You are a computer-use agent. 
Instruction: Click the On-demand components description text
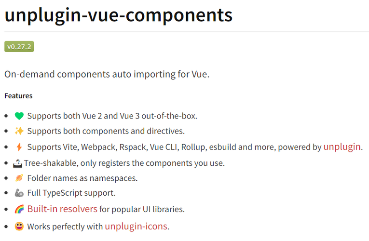(107, 75)
